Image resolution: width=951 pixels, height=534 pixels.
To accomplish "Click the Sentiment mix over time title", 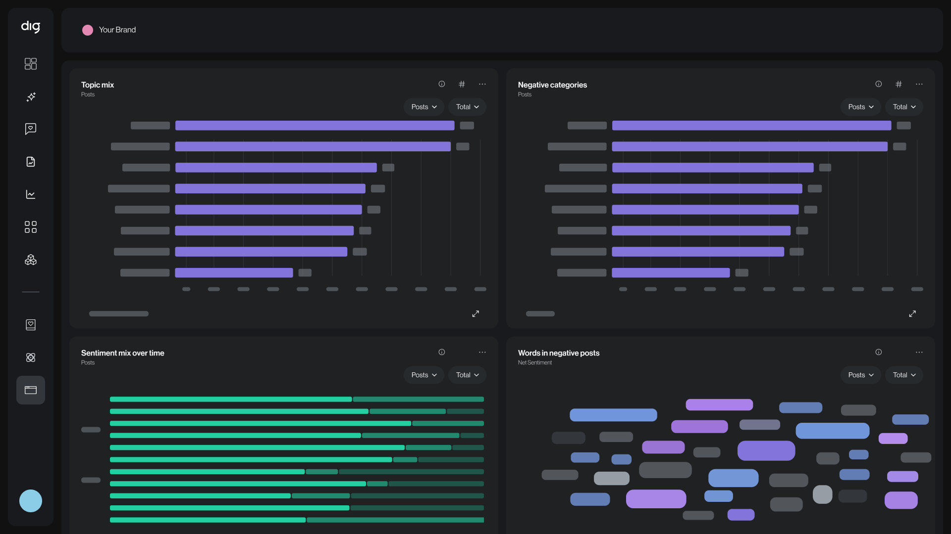I will tap(123, 353).
